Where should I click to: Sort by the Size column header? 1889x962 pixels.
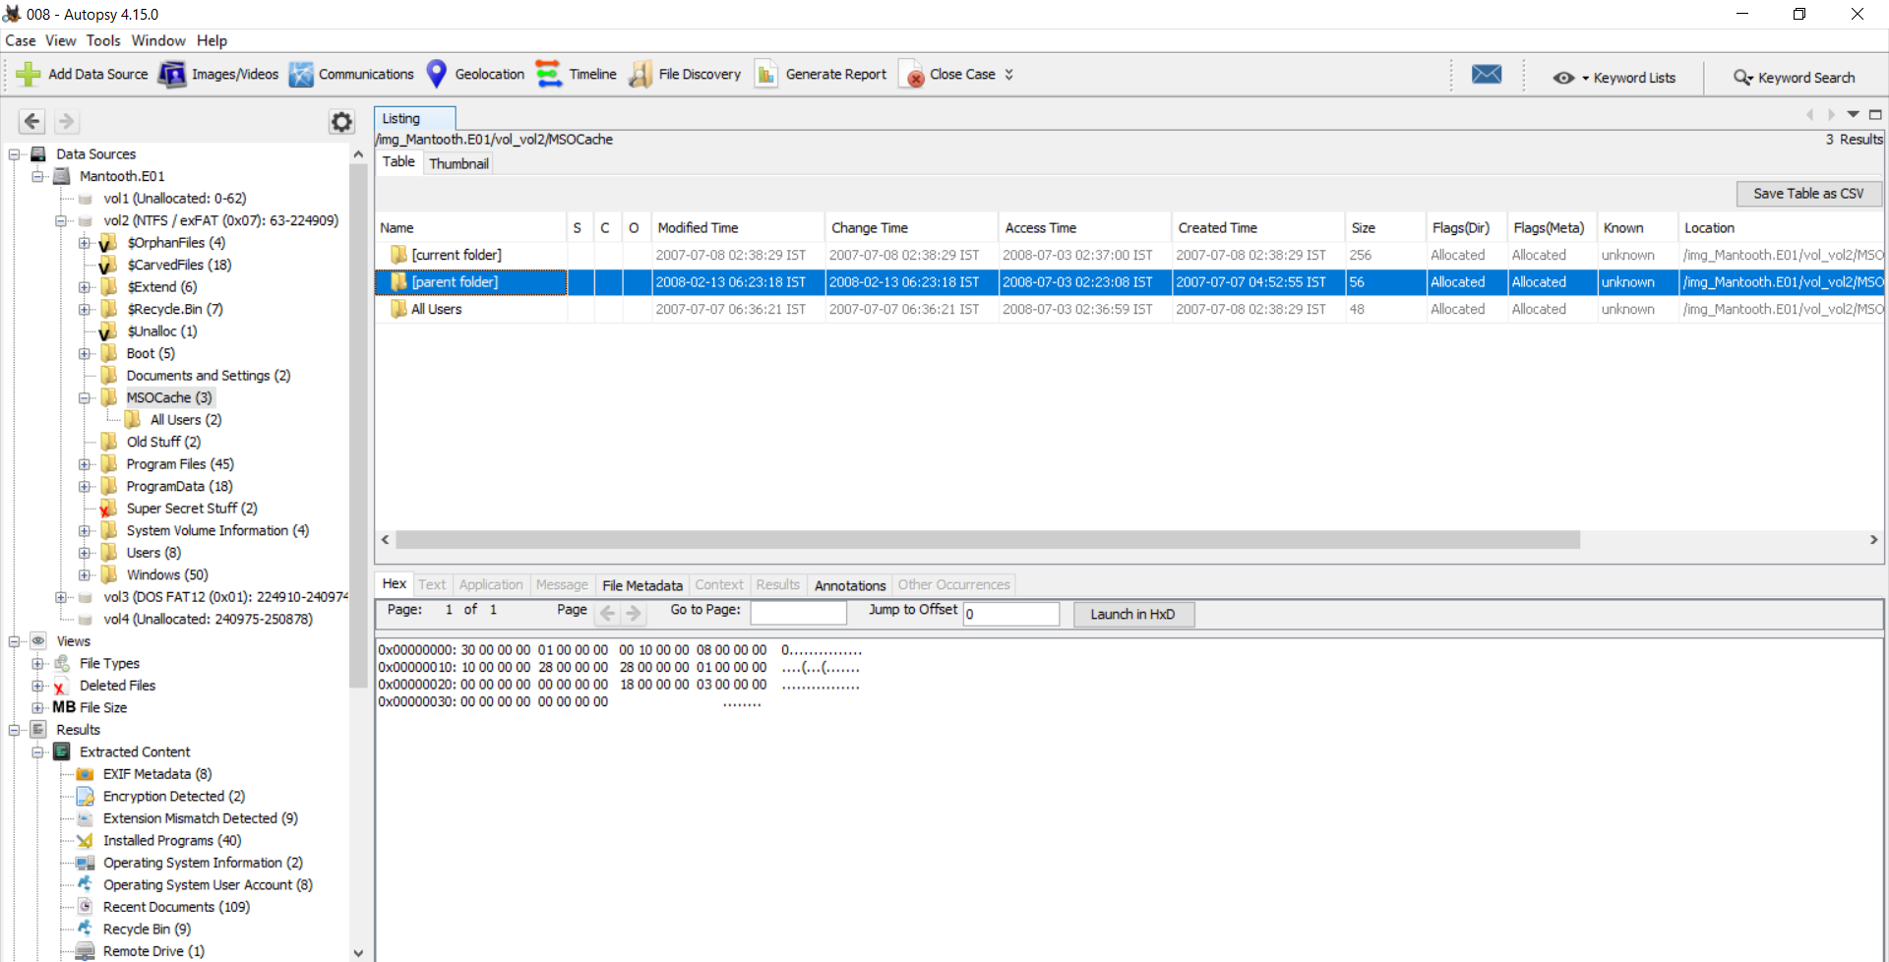pos(1385,227)
